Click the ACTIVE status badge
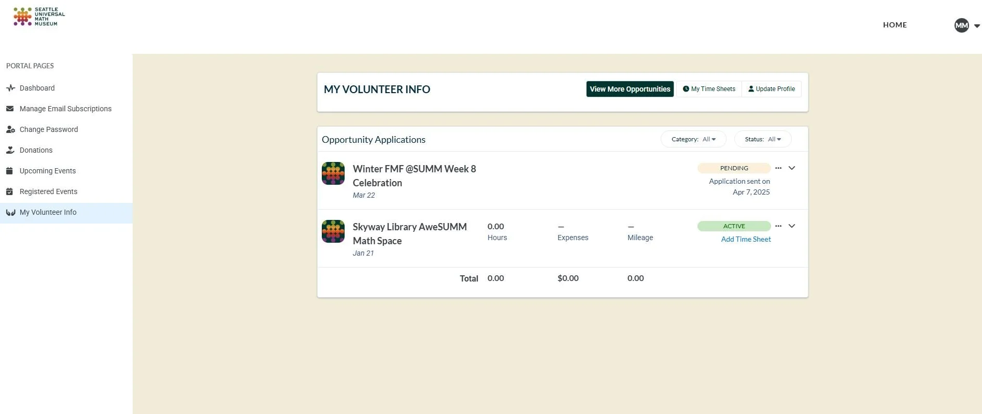This screenshot has height=414, width=982. 734,226
